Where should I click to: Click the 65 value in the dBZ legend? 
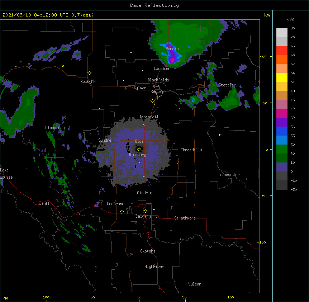pyautogui.click(x=293, y=46)
